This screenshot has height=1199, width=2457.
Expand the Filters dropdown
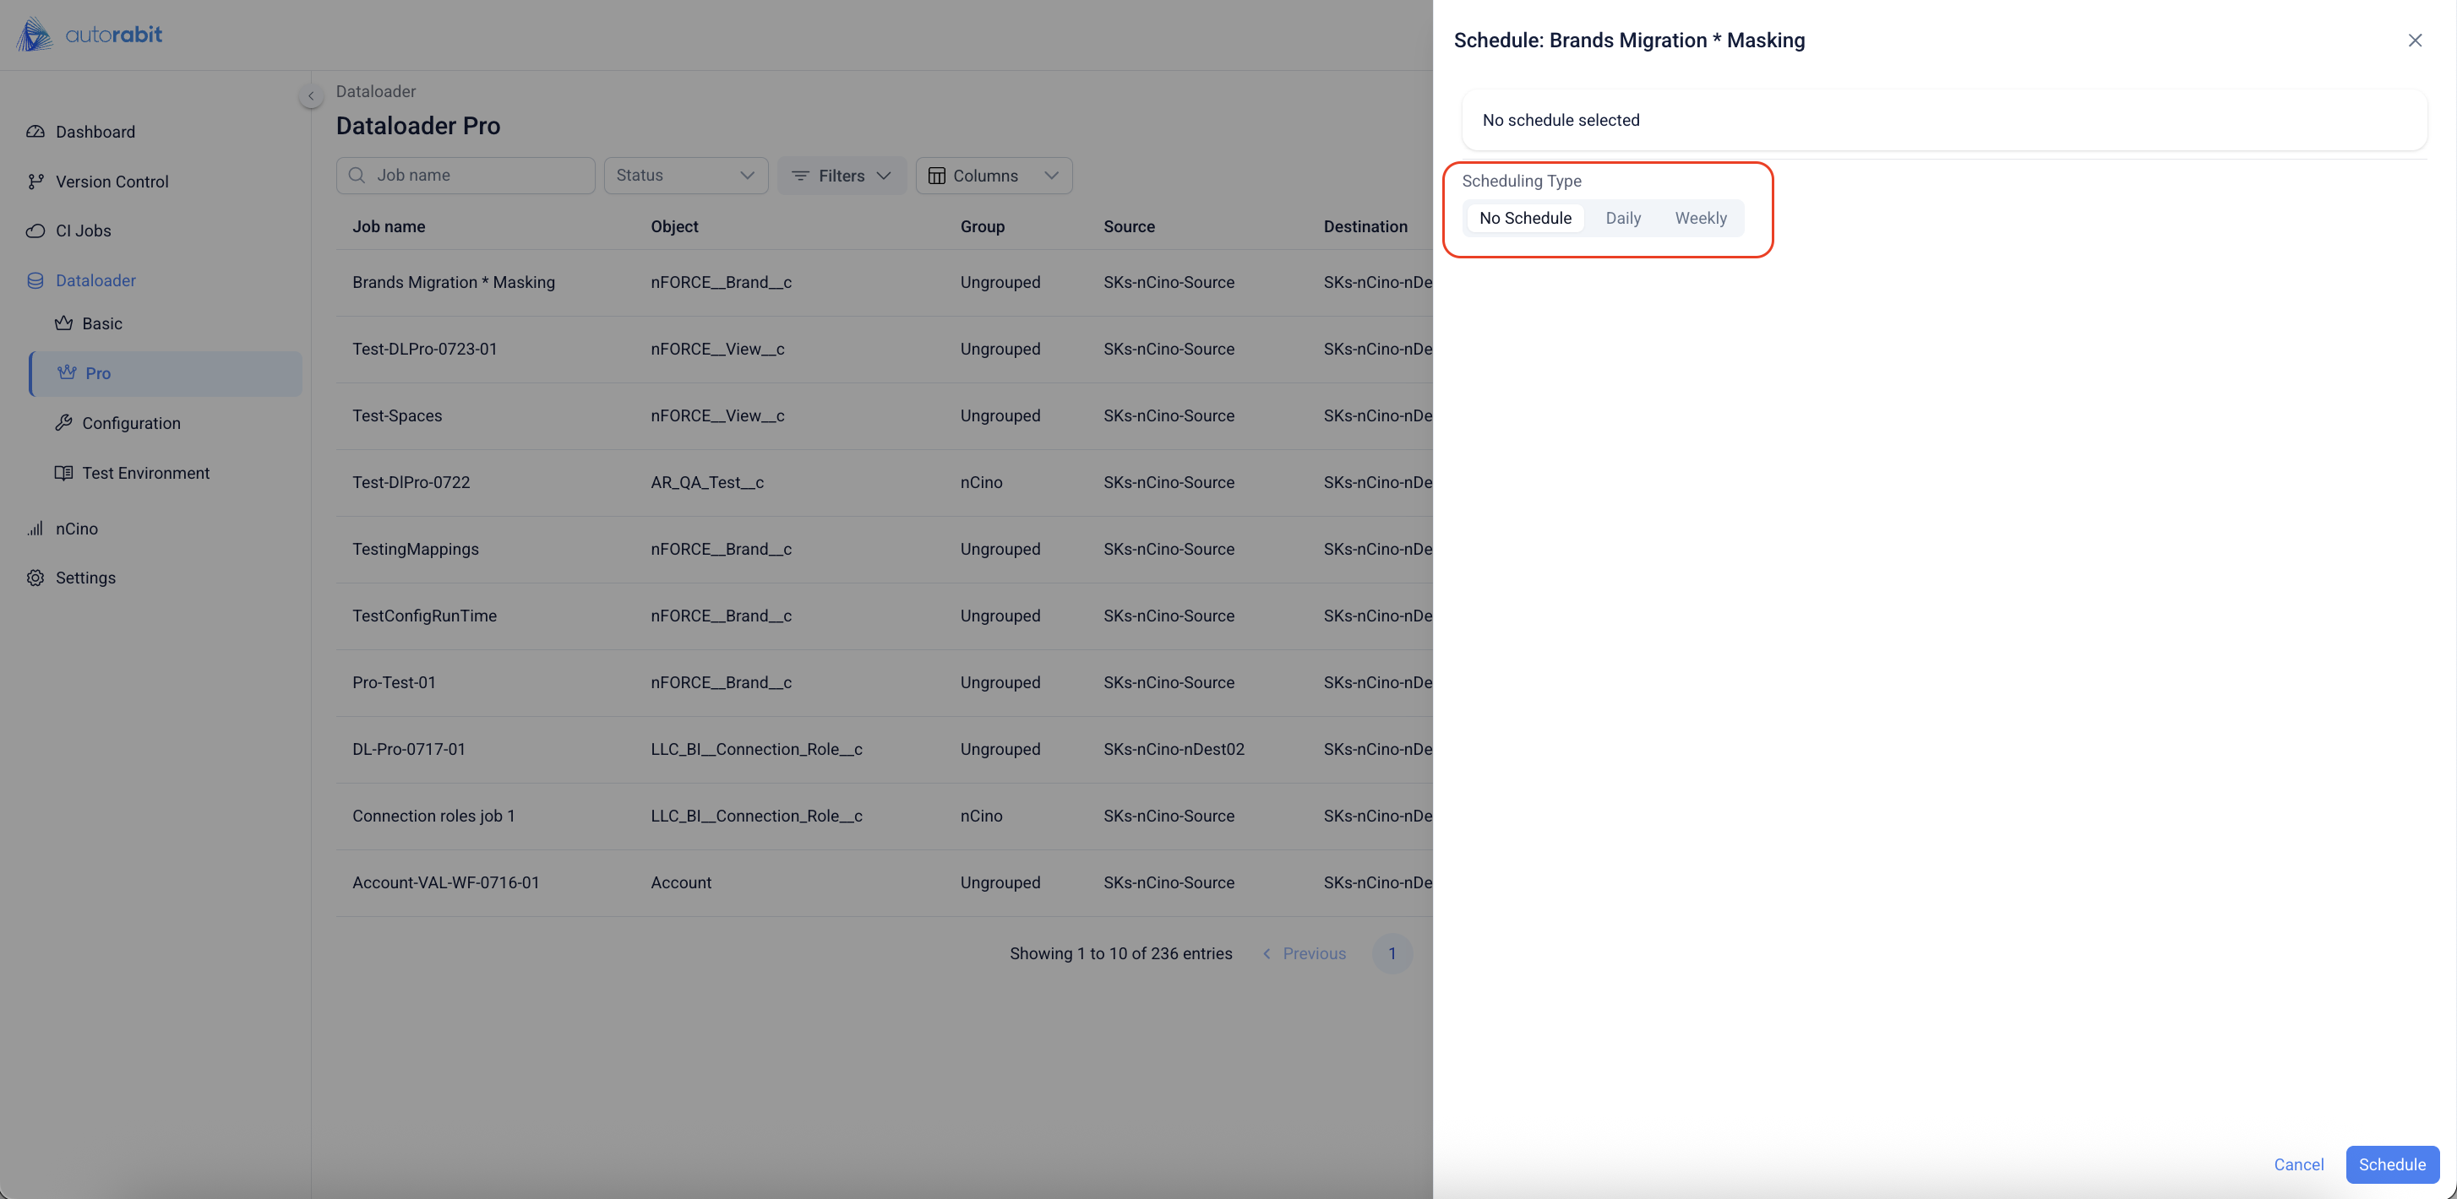pyautogui.click(x=842, y=176)
